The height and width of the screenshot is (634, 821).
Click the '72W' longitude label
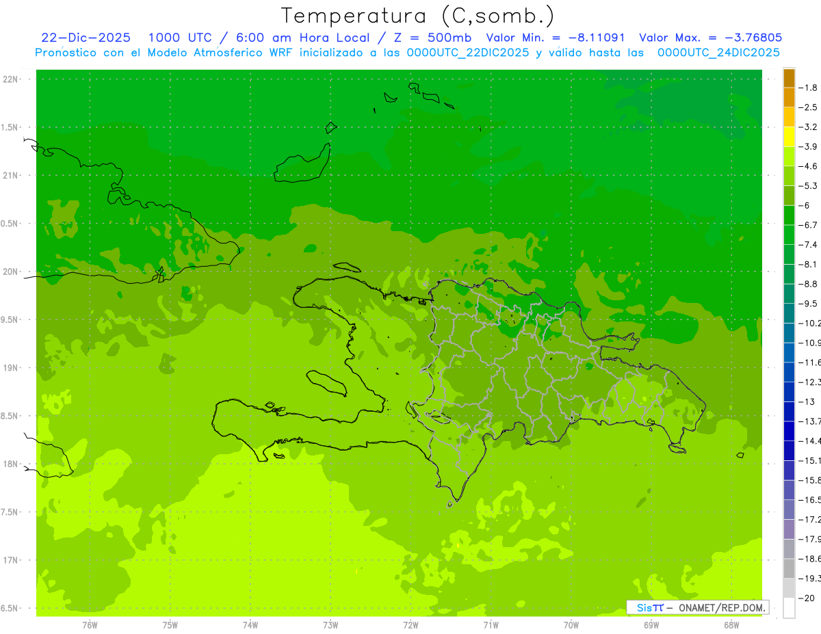[410, 624]
